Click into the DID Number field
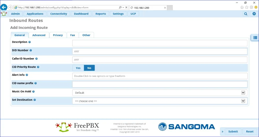 pyautogui.click(x=160, y=52)
